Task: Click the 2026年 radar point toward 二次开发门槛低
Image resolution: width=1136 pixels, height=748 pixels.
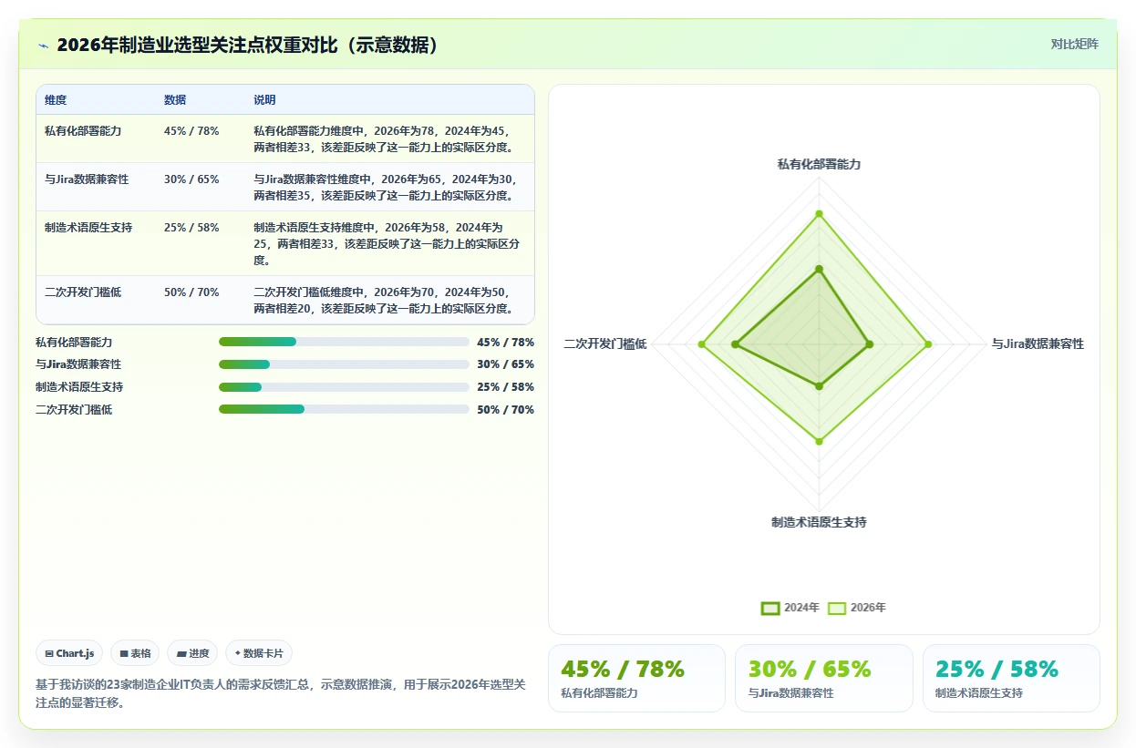Action: coord(702,343)
